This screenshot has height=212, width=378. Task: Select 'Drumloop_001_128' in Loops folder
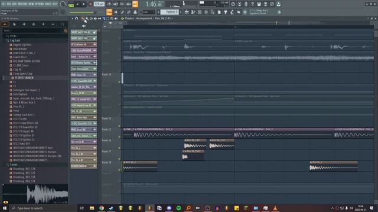pyautogui.click(x=24, y=169)
